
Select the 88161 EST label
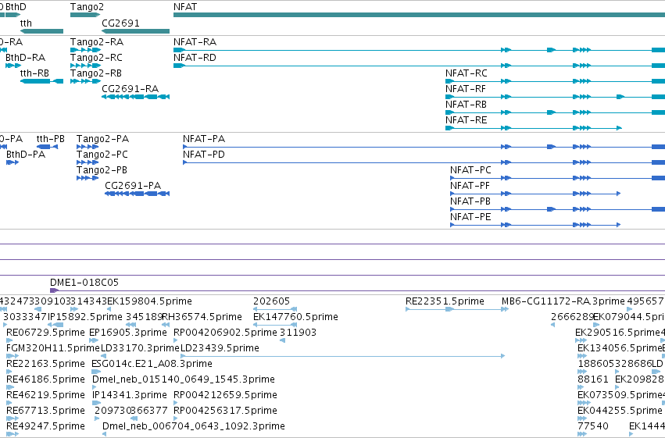point(593,379)
